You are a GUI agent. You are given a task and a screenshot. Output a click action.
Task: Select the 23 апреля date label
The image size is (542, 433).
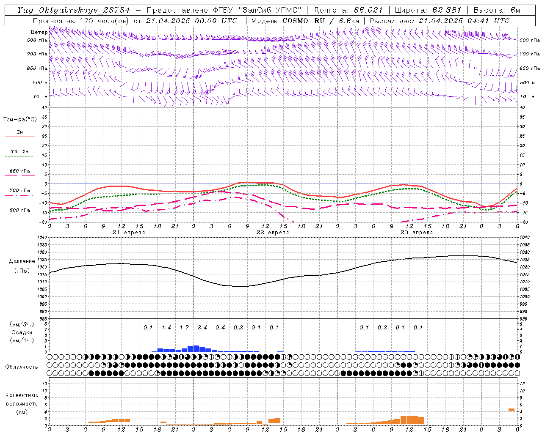pos(416,233)
